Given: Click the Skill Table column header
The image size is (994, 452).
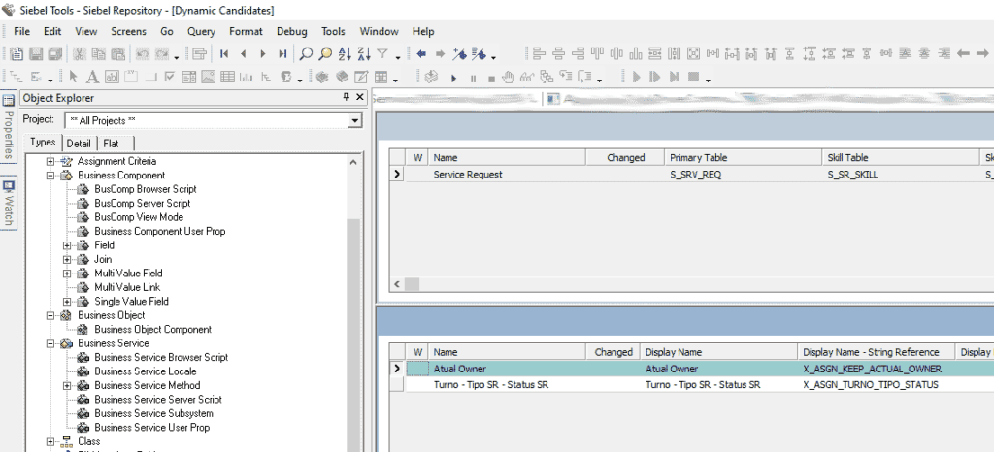Looking at the screenshot, I should coord(901,158).
